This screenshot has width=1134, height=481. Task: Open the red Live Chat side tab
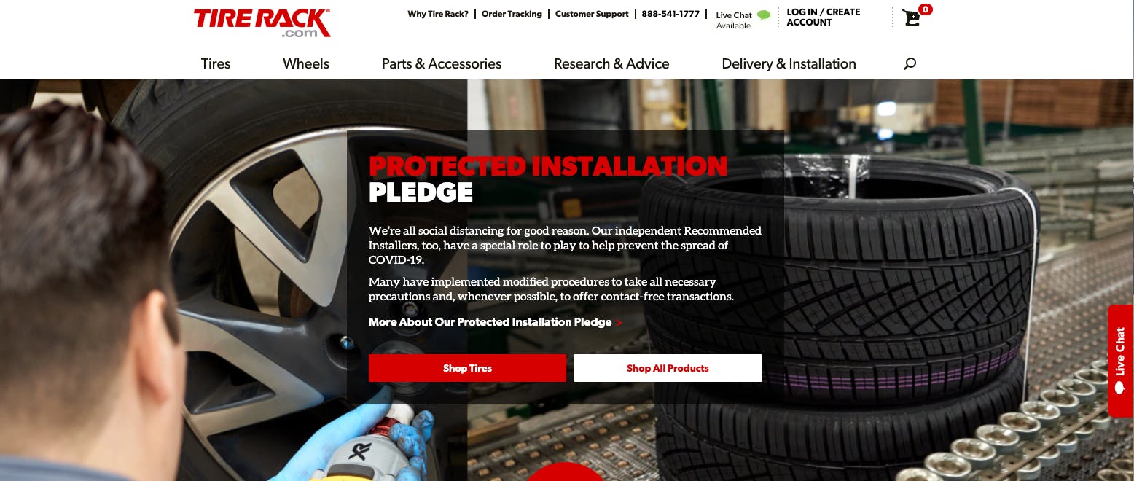(1120, 361)
